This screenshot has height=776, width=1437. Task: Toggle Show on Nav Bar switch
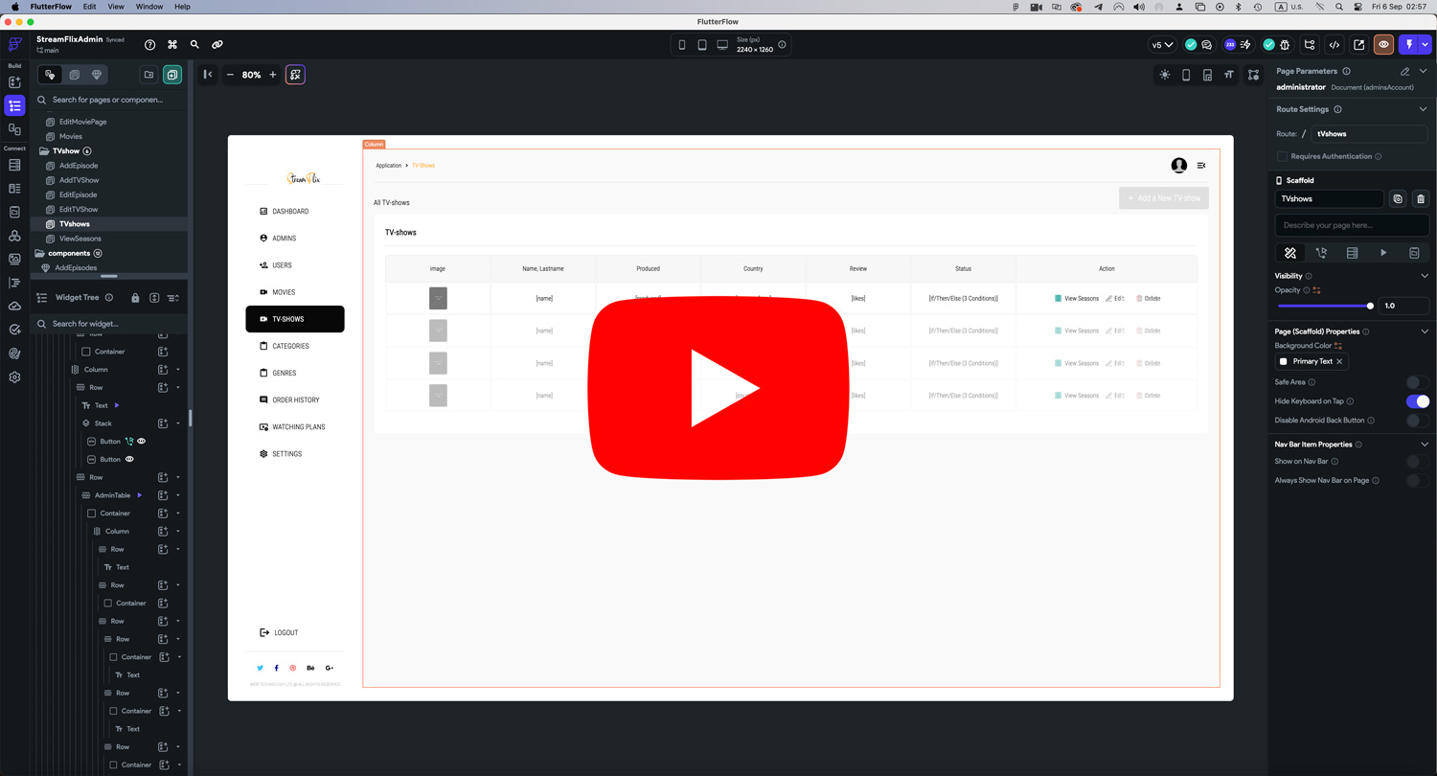point(1418,462)
